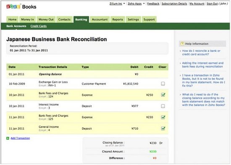Click the Feedback link
The image size is (231, 165).
153,4
